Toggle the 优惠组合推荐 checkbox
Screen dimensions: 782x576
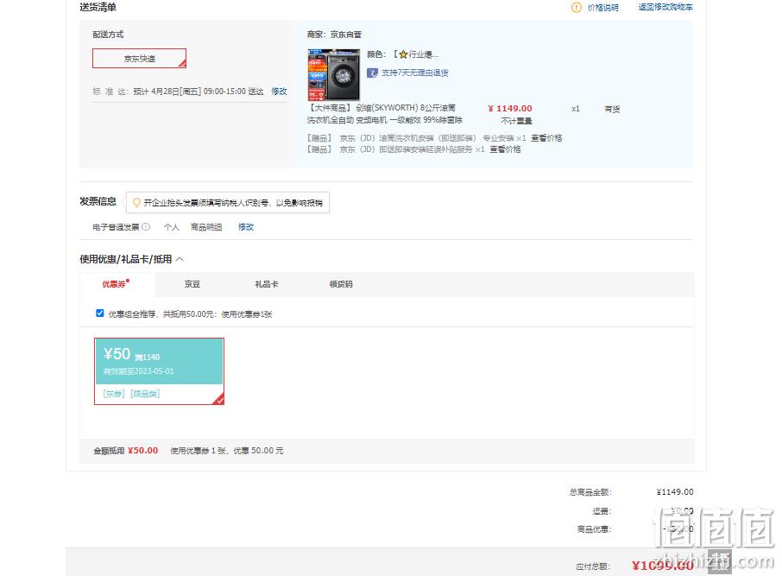pos(100,313)
